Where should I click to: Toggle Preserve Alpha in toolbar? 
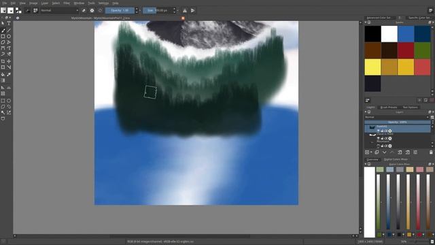(x=92, y=11)
